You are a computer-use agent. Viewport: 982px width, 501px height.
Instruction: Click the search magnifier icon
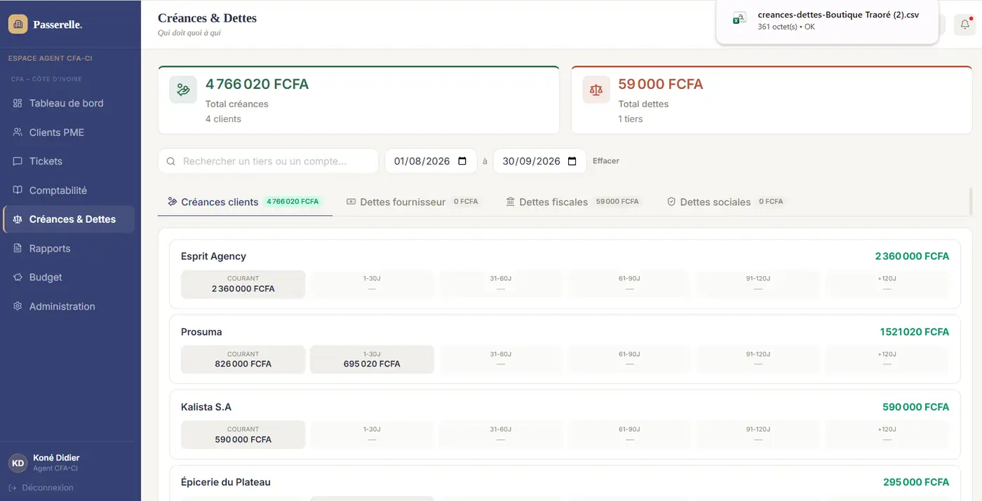click(x=171, y=161)
